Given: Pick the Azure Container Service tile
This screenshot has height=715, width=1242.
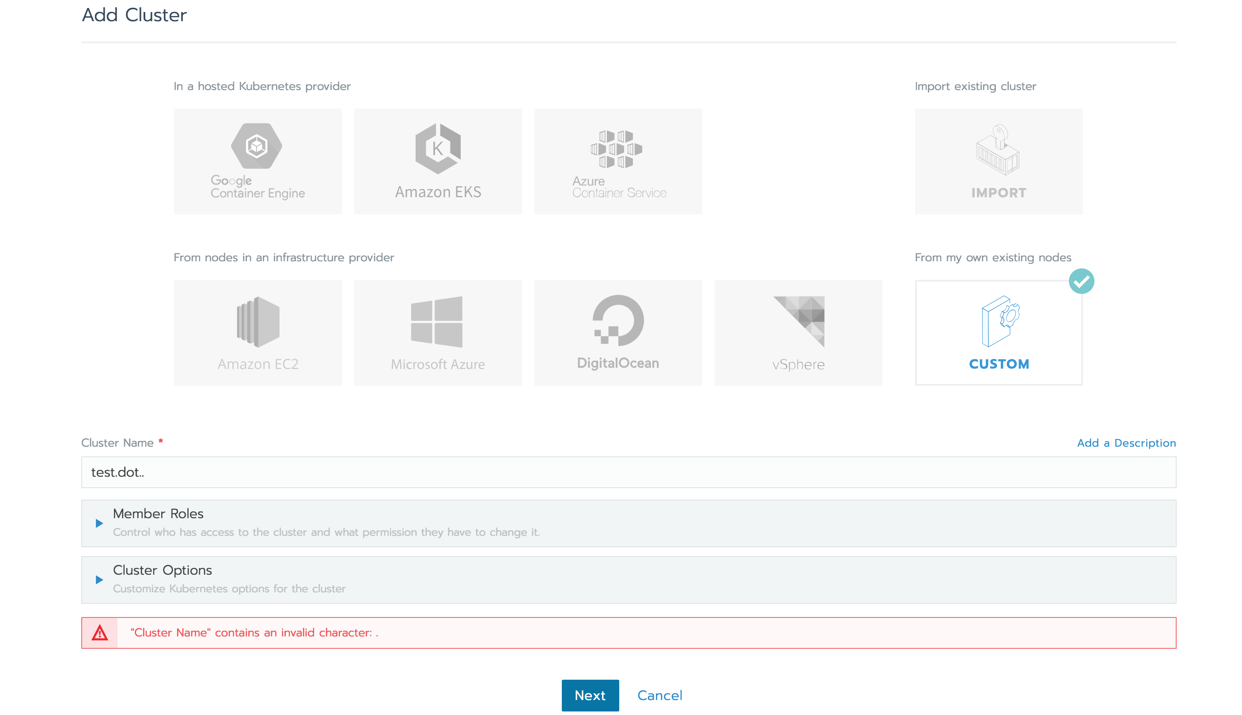Looking at the screenshot, I should click(618, 161).
